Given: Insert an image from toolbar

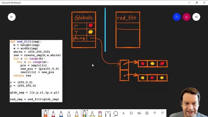Looking at the screenshot, I should 139,113.
